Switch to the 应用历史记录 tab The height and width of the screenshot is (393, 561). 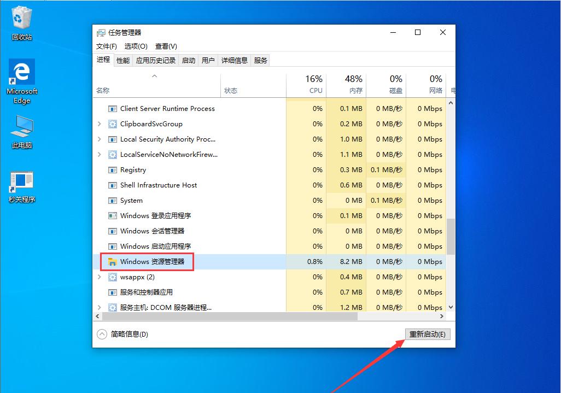click(x=156, y=61)
